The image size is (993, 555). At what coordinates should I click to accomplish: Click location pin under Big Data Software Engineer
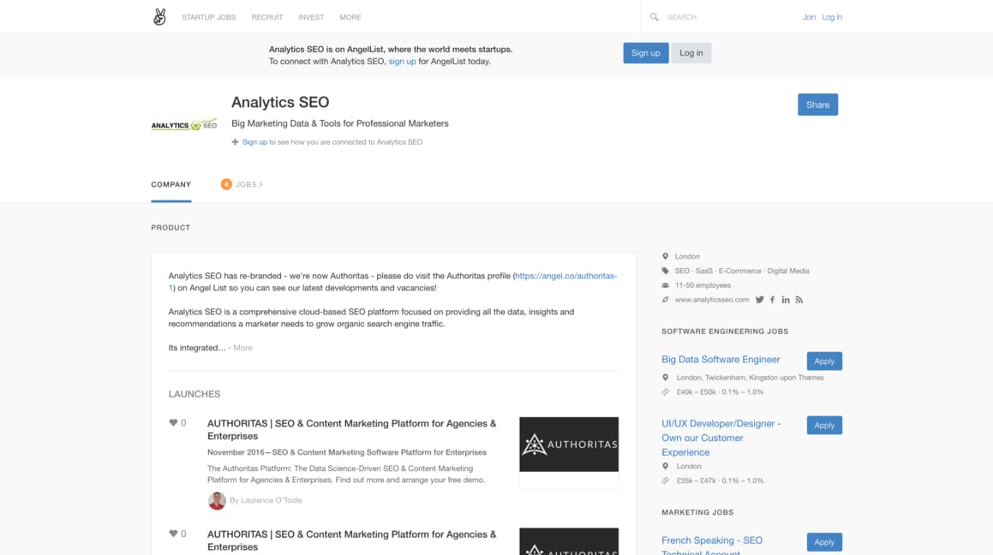[x=665, y=378]
